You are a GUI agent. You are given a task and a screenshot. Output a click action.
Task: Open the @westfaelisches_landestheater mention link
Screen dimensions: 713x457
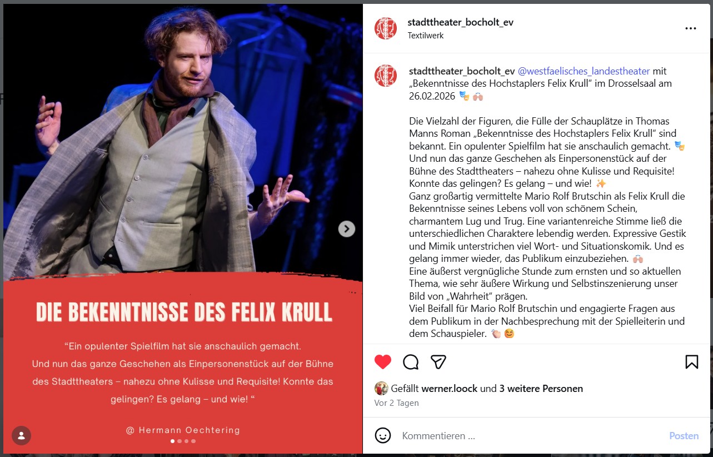pos(584,71)
